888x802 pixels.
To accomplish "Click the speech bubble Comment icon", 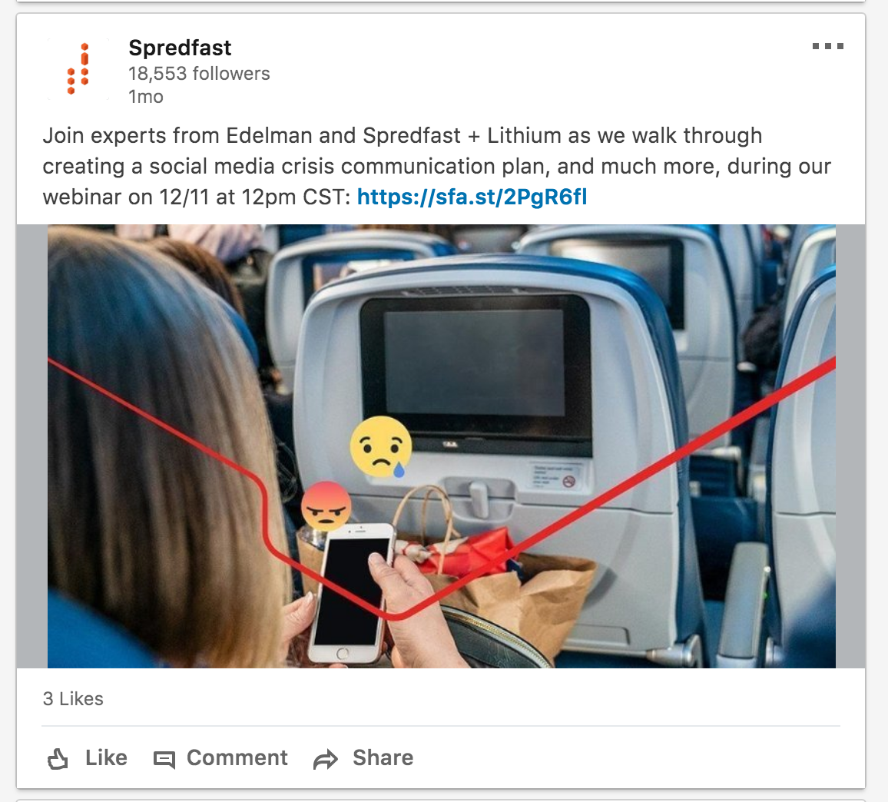I will [x=164, y=759].
